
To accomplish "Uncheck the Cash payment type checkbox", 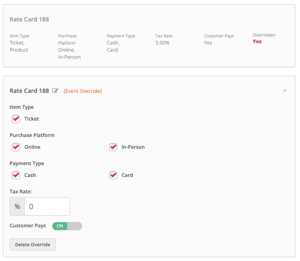I will tap(16, 175).
